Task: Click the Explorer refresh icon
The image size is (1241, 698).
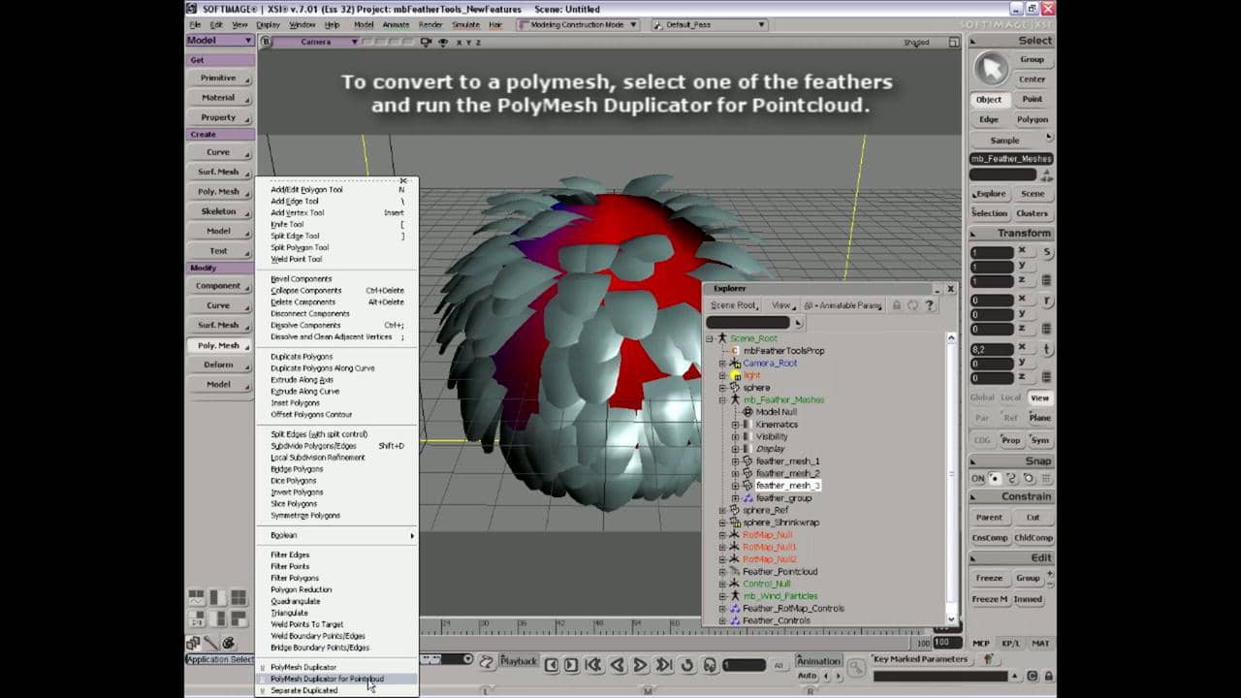Action: (912, 305)
